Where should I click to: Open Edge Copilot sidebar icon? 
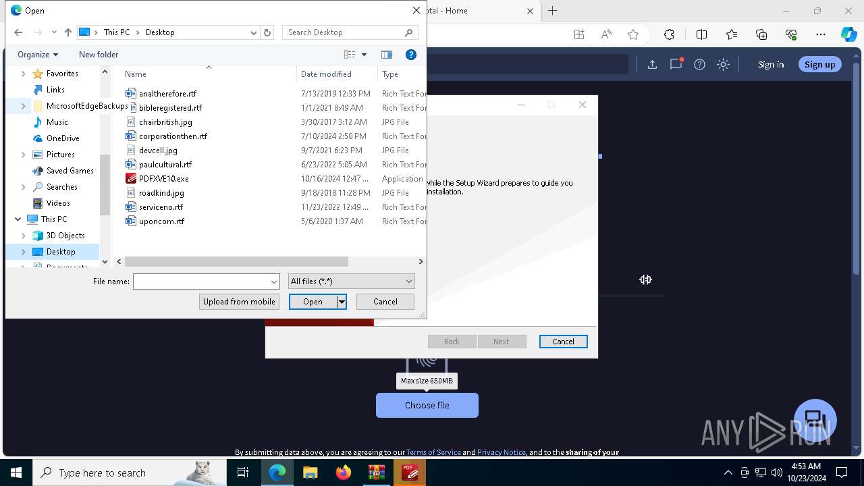pyautogui.click(x=848, y=34)
